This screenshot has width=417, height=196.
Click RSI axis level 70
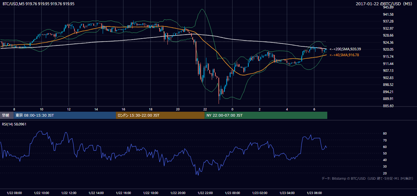pyautogui.click(x=385, y=140)
